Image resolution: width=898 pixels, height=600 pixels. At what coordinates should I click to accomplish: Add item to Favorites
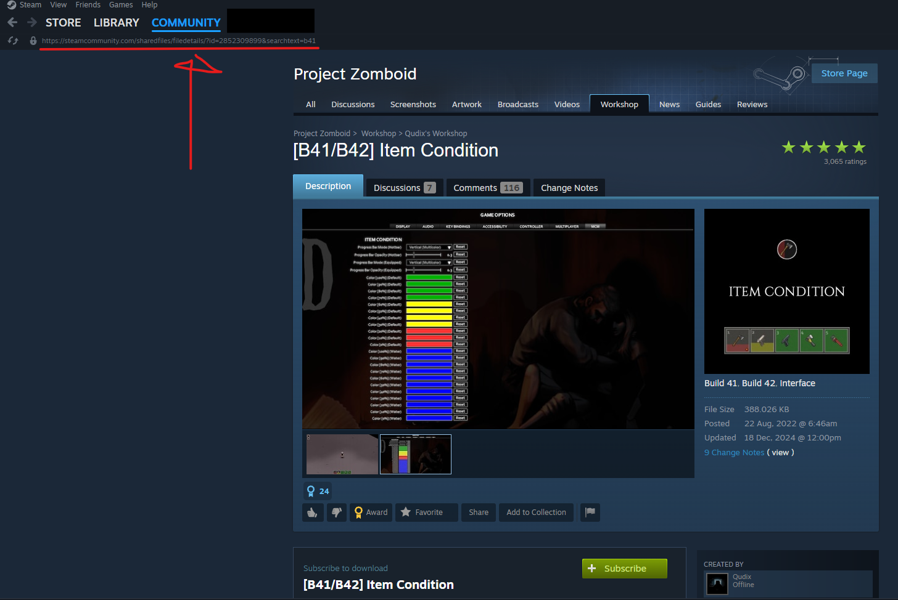[427, 513]
